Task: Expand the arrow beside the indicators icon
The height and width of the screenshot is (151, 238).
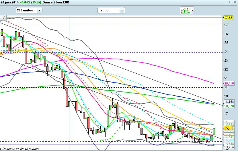Action: pyautogui.click(x=192, y=10)
